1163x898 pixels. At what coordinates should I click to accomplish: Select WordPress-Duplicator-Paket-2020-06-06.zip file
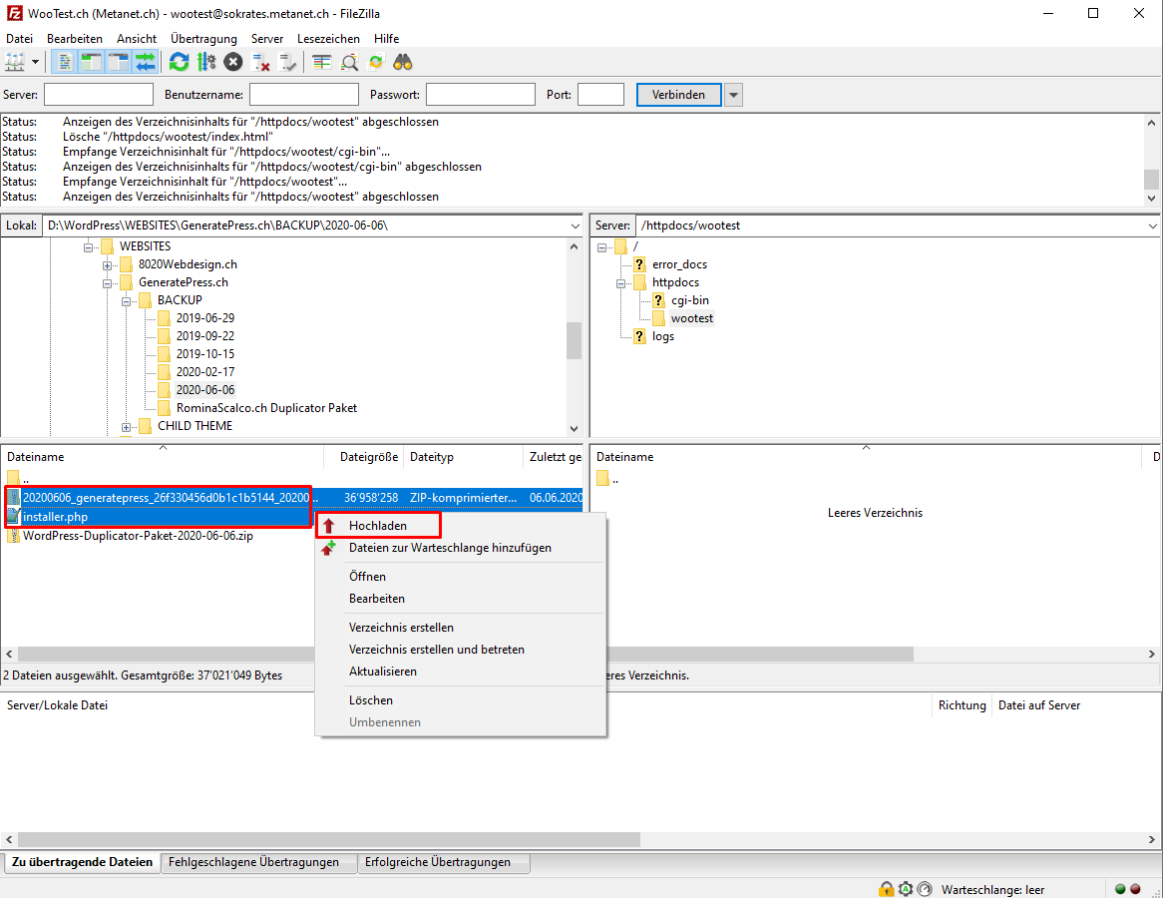pyautogui.click(x=138, y=535)
